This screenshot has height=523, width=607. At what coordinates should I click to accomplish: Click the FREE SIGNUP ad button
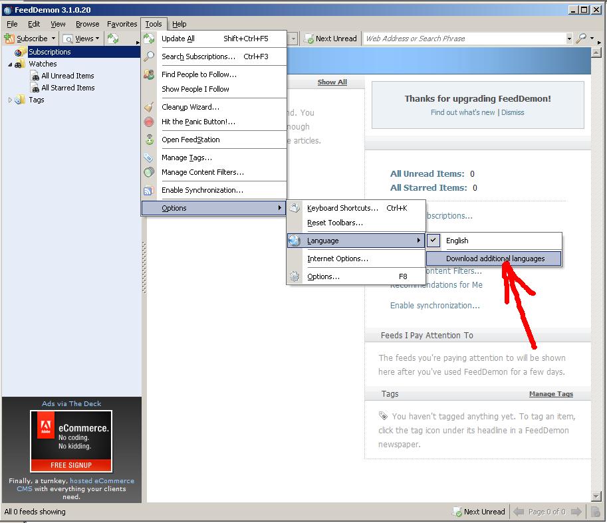(x=71, y=465)
